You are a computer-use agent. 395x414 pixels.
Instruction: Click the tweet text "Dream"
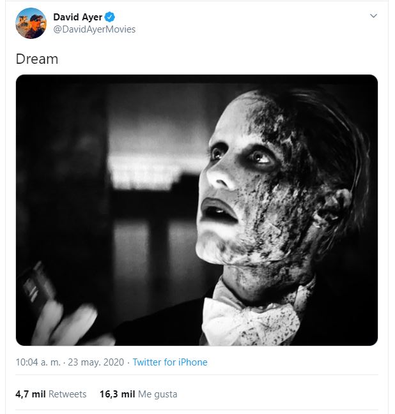tap(36, 59)
